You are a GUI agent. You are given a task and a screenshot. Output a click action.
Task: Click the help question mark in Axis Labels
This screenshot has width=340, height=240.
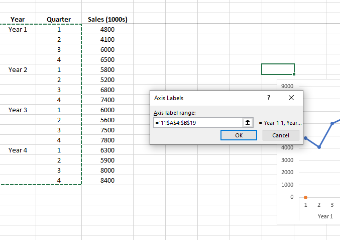tap(269, 98)
